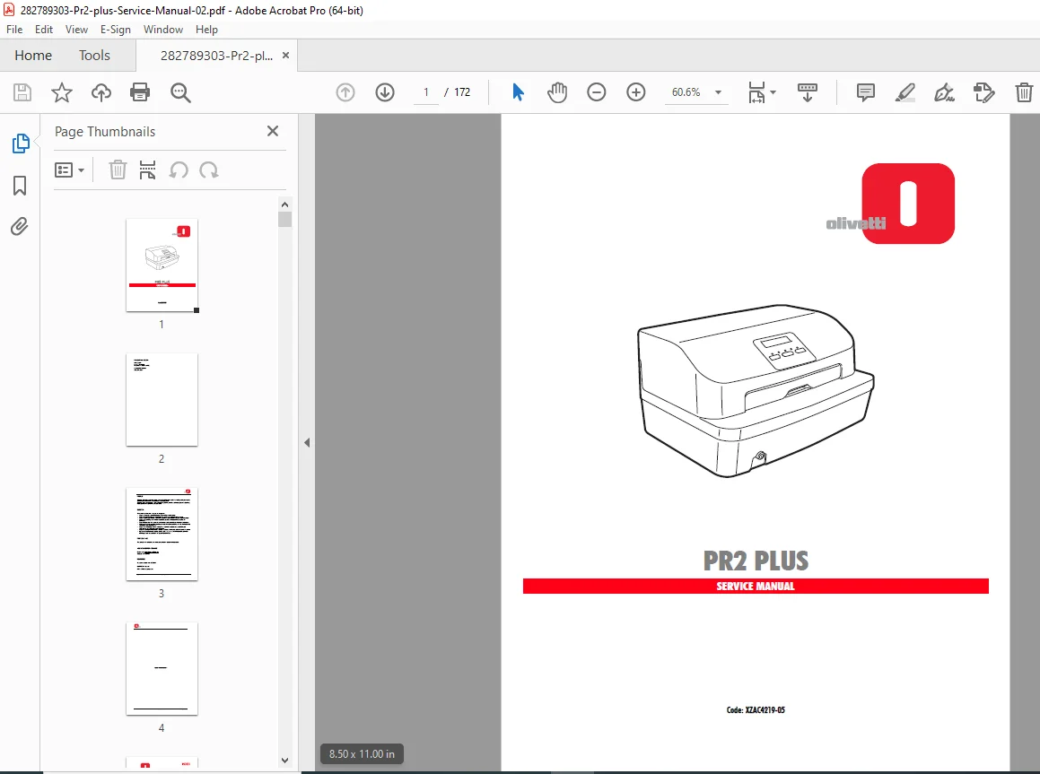Viewport: 1040px width, 774px height.
Task: Print the document using printer icon
Action: click(140, 92)
